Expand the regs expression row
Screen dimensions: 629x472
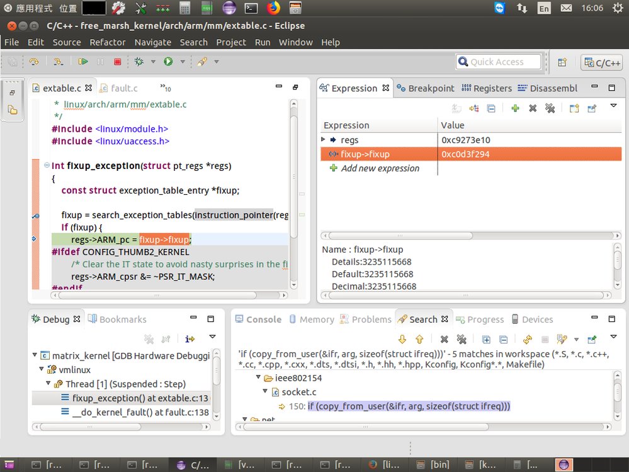click(x=324, y=140)
